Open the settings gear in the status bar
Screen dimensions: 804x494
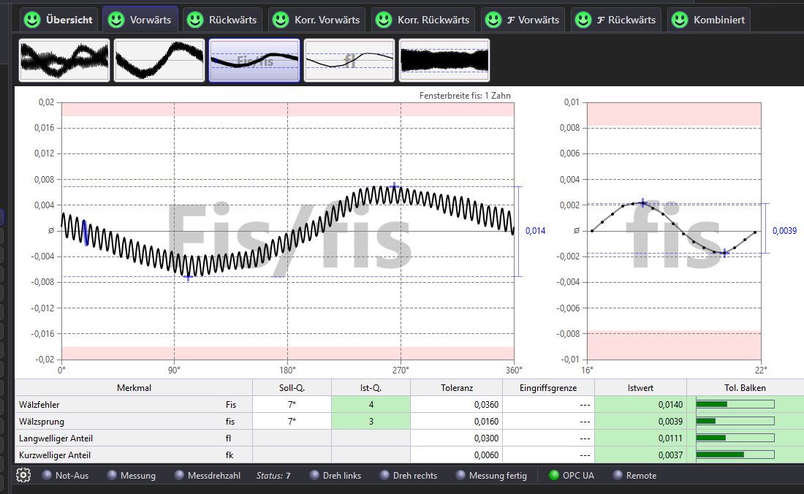(23, 475)
